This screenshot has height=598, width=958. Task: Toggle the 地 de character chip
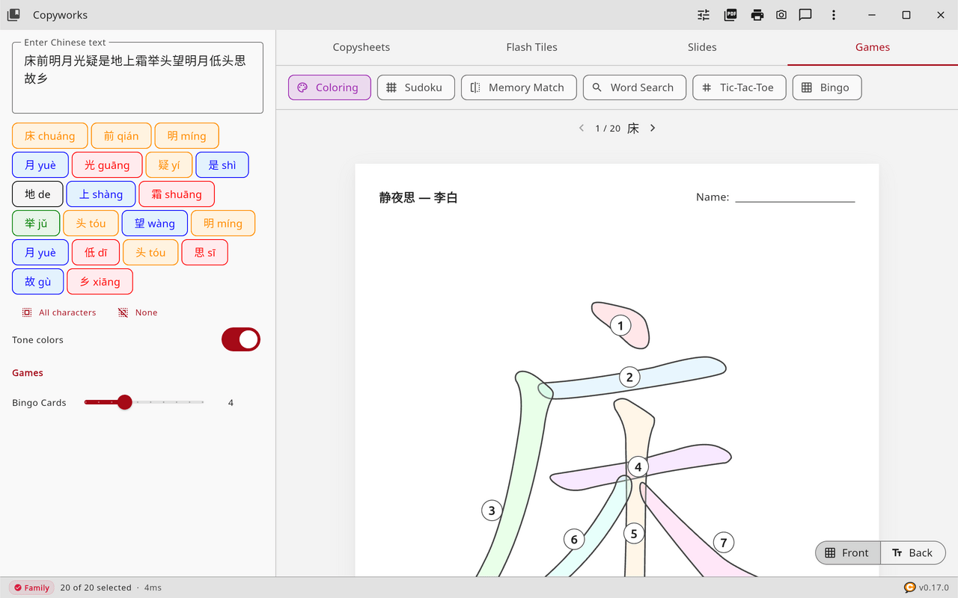pos(37,194)
